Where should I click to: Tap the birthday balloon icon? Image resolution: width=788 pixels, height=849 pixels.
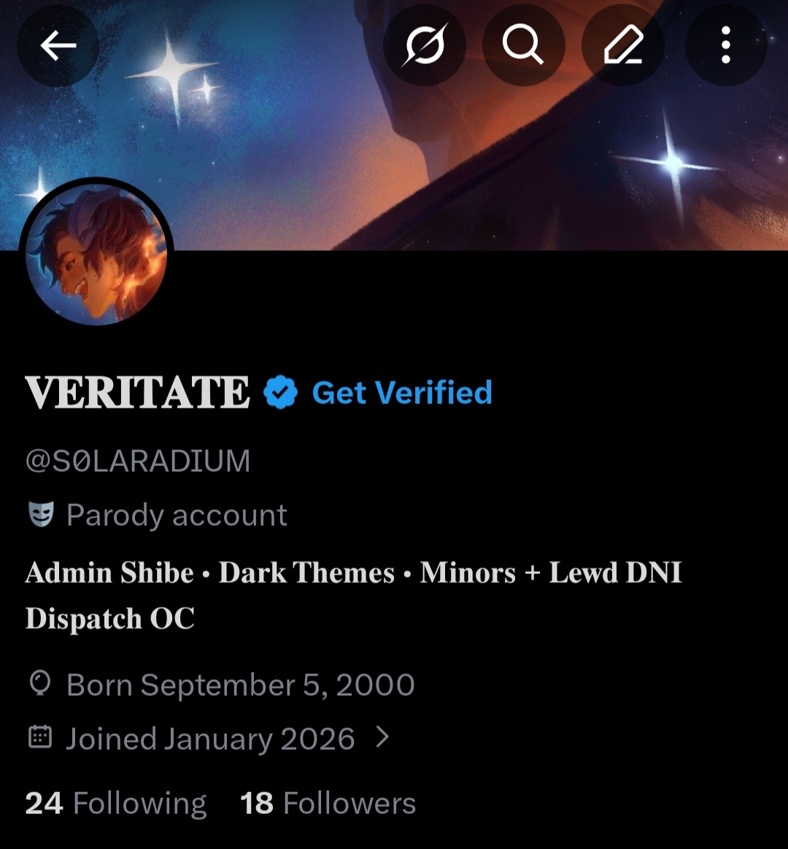40,684
